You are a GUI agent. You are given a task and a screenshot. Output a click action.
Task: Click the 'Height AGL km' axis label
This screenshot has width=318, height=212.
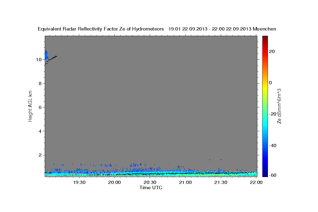coord(30,106)
